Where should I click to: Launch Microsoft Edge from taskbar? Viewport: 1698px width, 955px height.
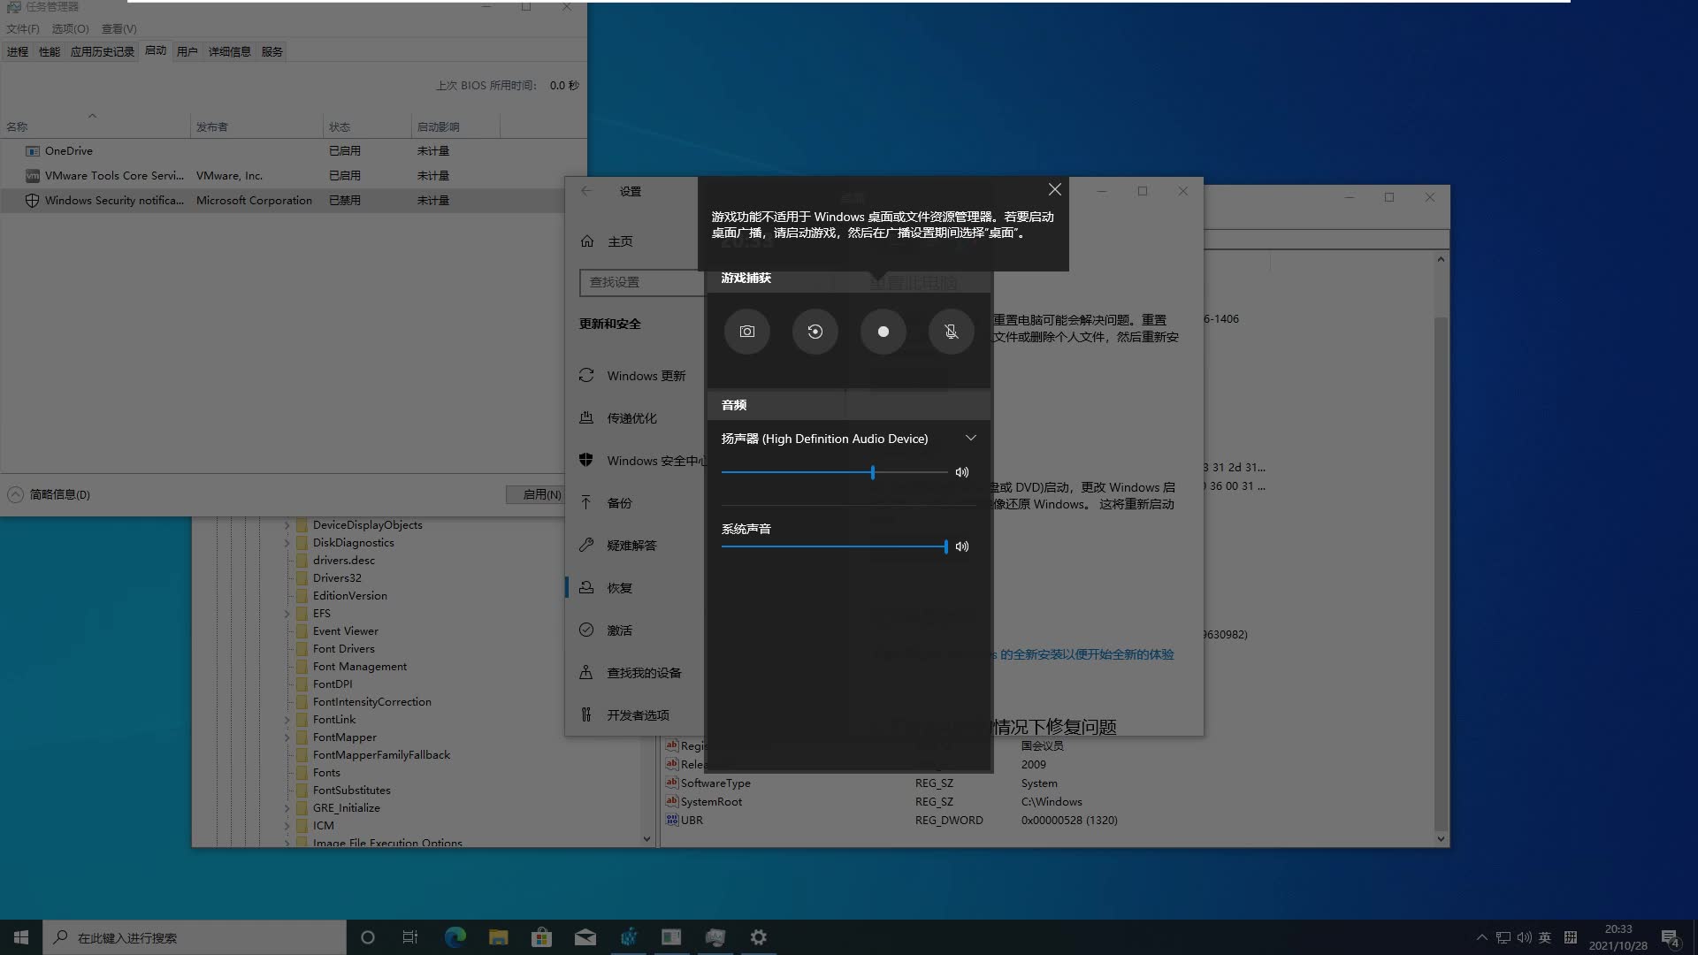[455, 937]
